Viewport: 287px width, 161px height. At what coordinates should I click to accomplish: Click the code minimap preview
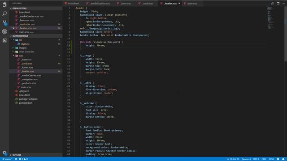point(271,17)
